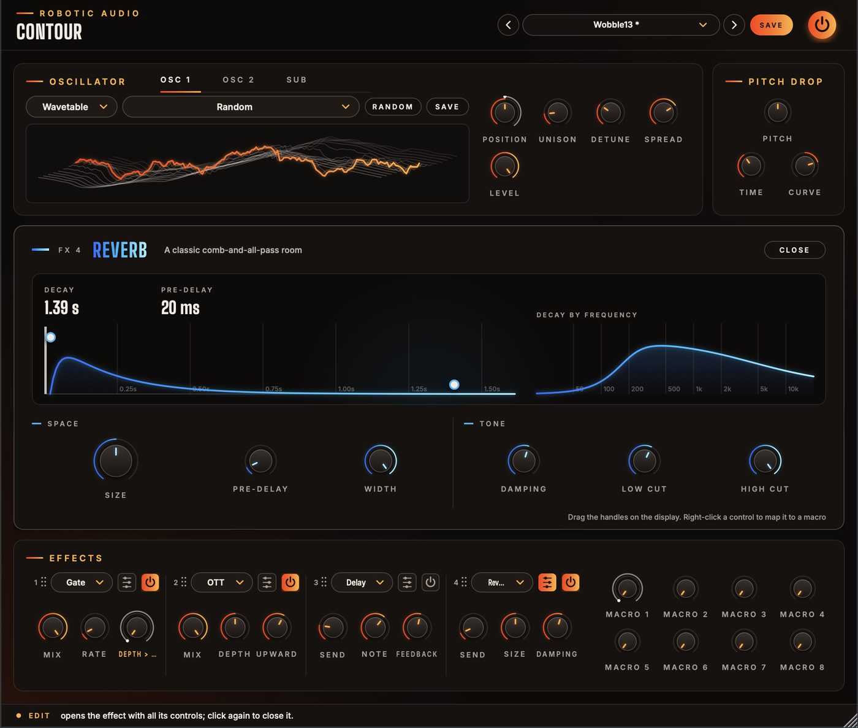Screen dimensions: 858x728
Task: Click the wavetable waveform display
Action: (x=248, y=164)
